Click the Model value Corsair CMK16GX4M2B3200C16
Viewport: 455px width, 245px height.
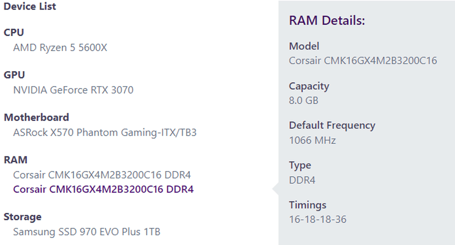click(x=363, y=61)
